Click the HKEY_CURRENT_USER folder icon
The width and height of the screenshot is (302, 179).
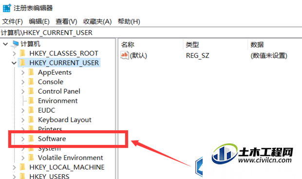tap(22, 62)
